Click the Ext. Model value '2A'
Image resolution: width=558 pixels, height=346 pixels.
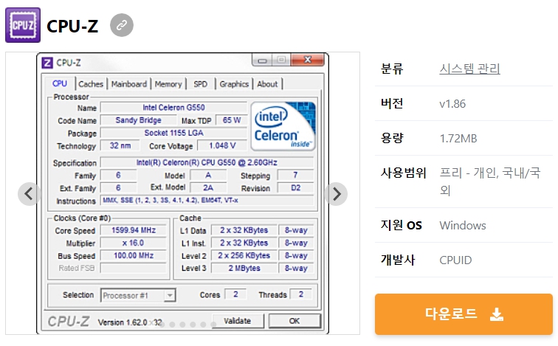tap(208, 188)
